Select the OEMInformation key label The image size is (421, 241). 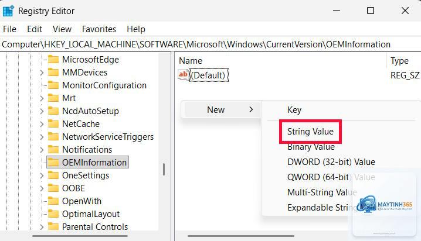(x=94, y=162)
